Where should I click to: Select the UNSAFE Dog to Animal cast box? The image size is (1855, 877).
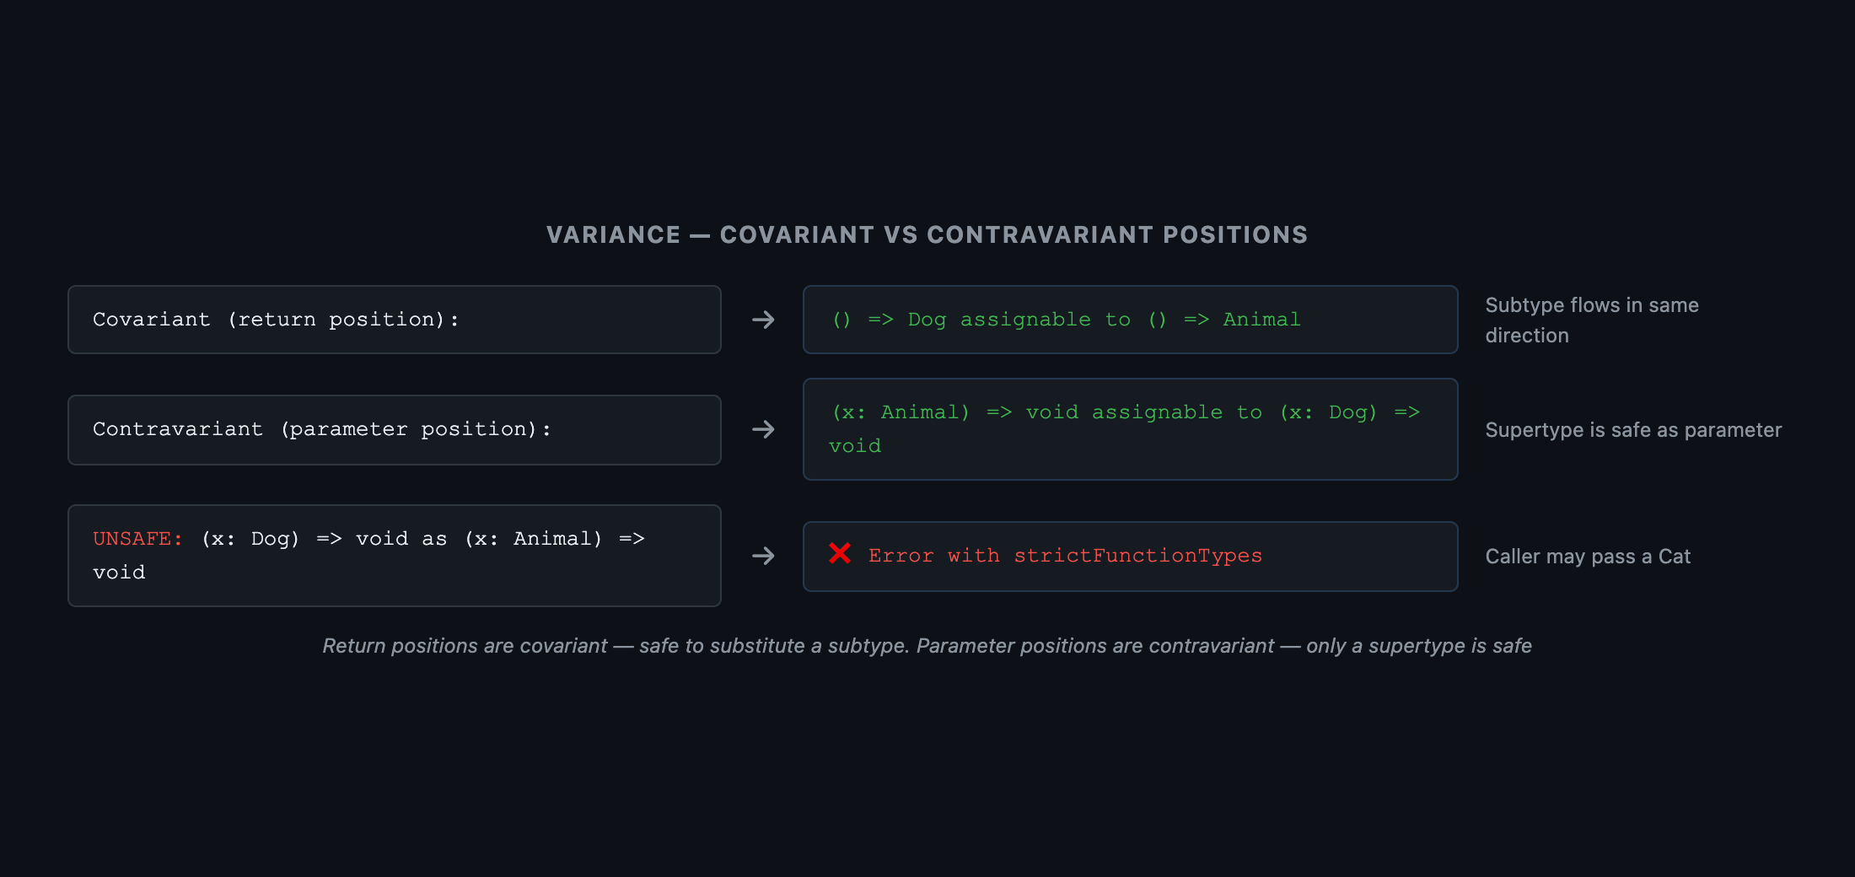point(395,556)
